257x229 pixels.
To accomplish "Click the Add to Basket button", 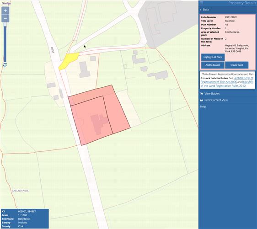I will (213, 65).
